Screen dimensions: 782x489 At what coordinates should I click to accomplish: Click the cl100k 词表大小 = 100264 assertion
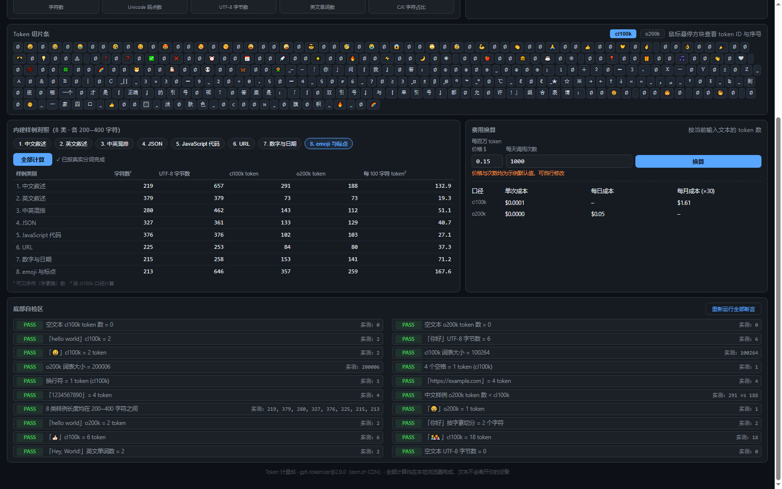coord(577,353)
